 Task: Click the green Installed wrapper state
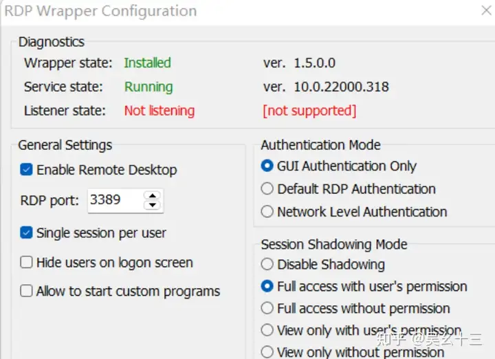[x=147, y=63]
